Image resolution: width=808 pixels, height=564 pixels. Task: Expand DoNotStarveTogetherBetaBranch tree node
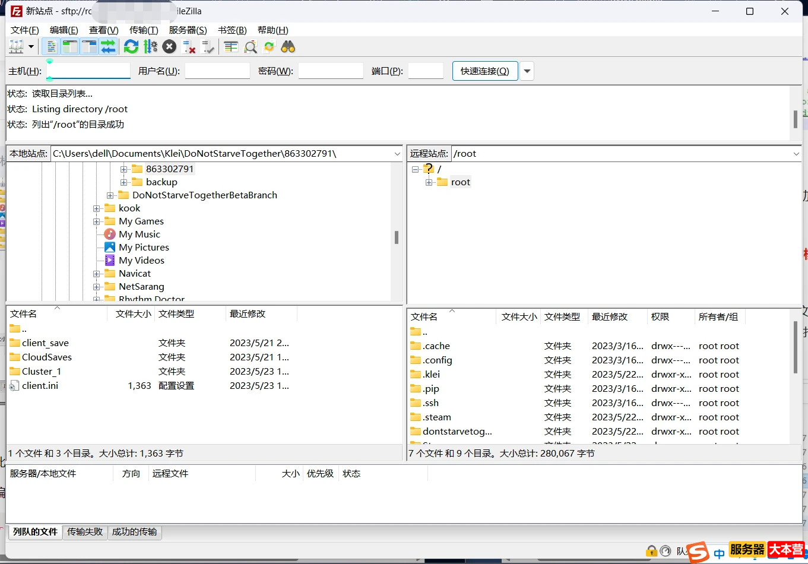click(110, 195)
